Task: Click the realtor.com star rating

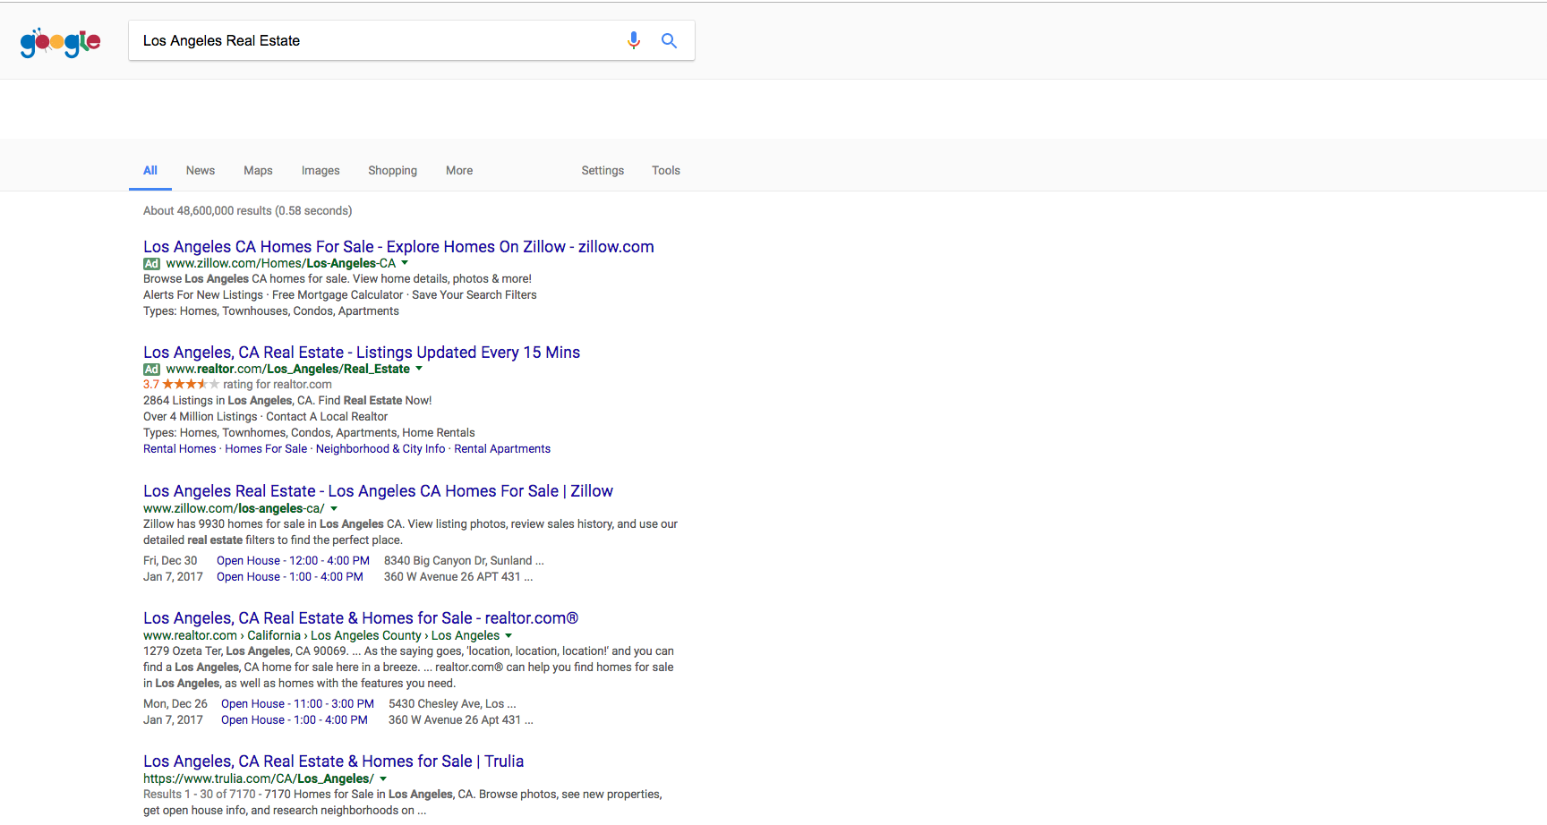Action: 190,385
